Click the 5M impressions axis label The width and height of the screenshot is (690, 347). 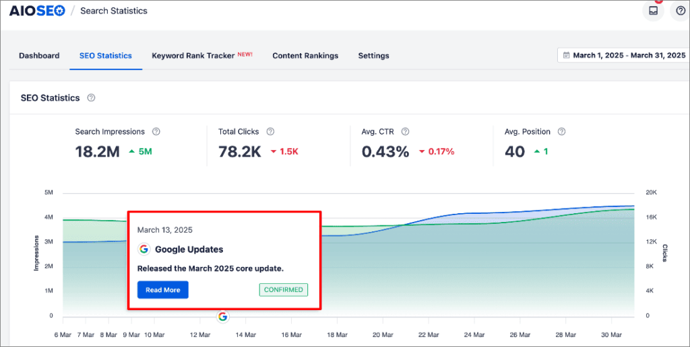pyautogui.click(x=49, y=192)
